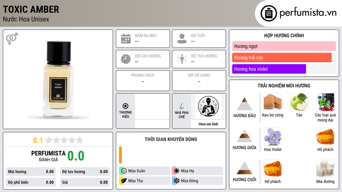Click the perfumer illustration above Chưa xác định
Viewport: 342px width, 192px height.
[208, 106]
